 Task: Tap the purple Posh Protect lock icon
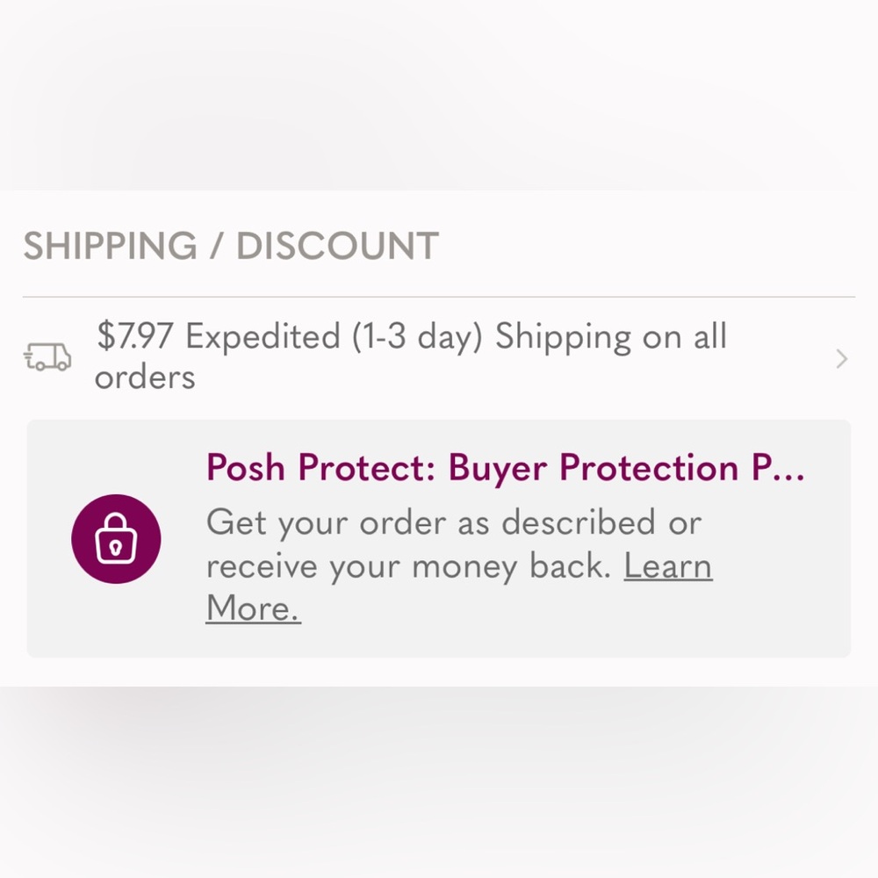pyautogui.click(x=116, y=539)
